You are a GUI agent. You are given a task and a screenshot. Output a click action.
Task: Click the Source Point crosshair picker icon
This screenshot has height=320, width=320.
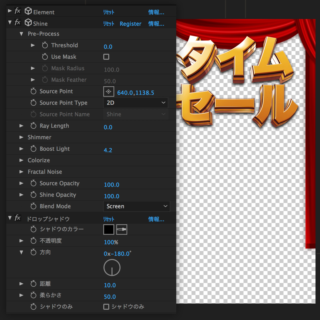tap(108, 91)
